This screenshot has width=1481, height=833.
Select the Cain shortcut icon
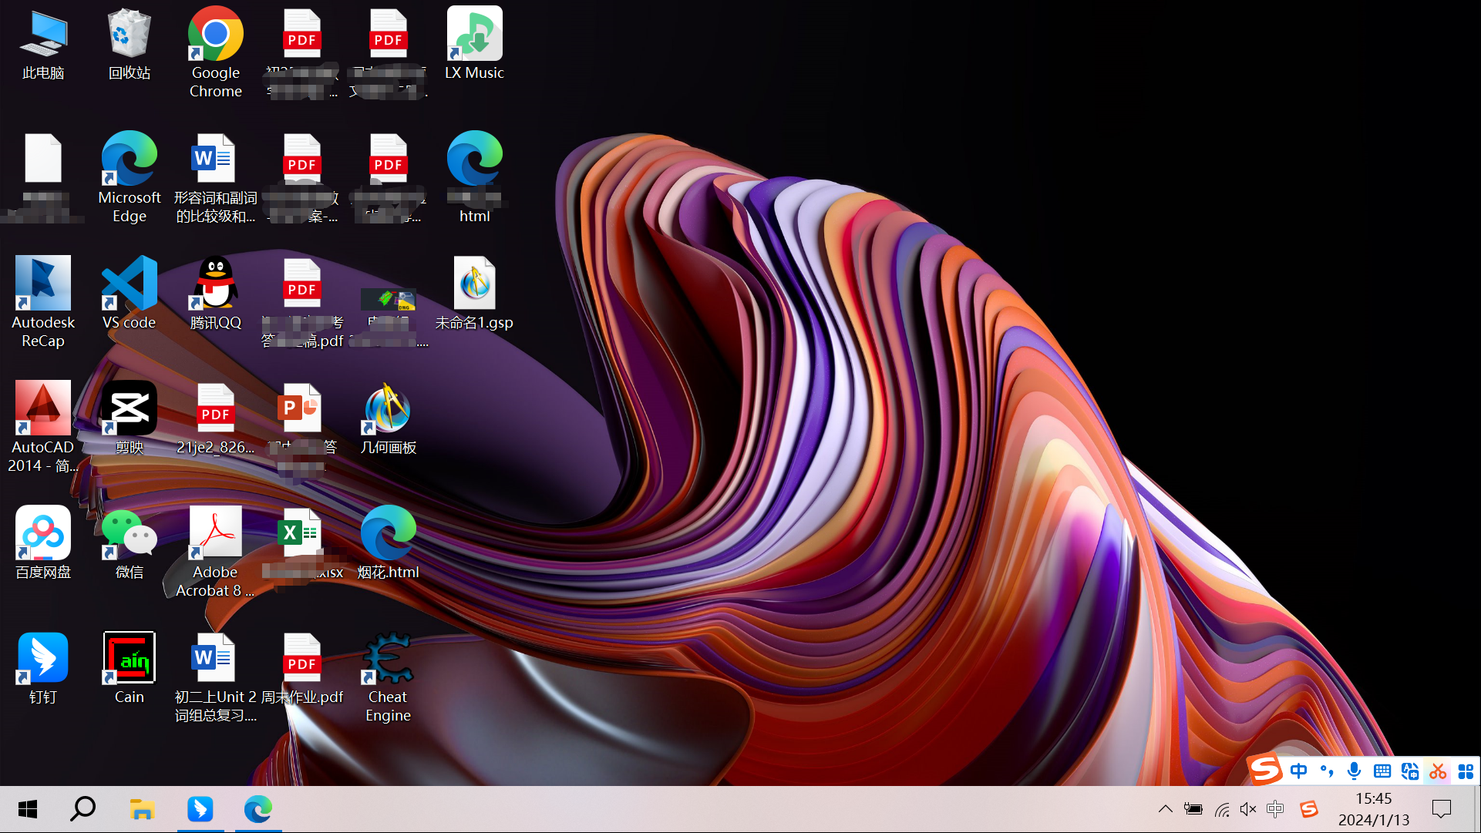click(x=130, y=667)
